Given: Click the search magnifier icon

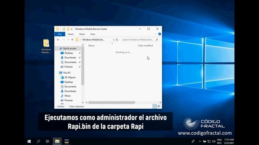Looking at the screenshot, I should pos(157,40).
